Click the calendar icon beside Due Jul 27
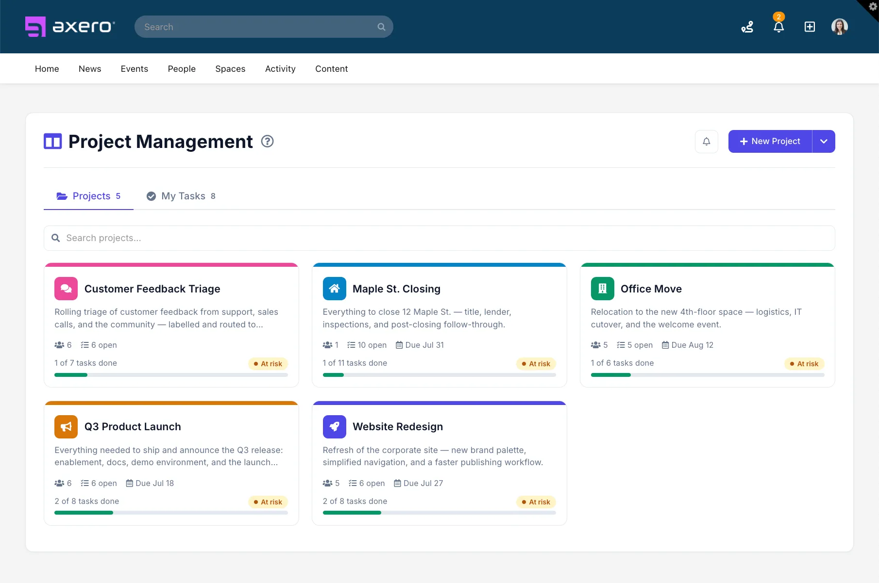The width and height of the screenshot is (879, 583). click(x=397, y=483)
